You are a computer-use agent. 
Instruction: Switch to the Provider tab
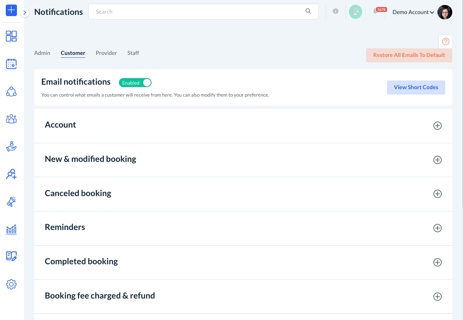(106, 53)
